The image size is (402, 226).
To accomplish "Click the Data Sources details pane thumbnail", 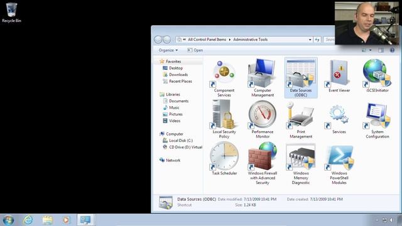I will (x=166, y=202).
